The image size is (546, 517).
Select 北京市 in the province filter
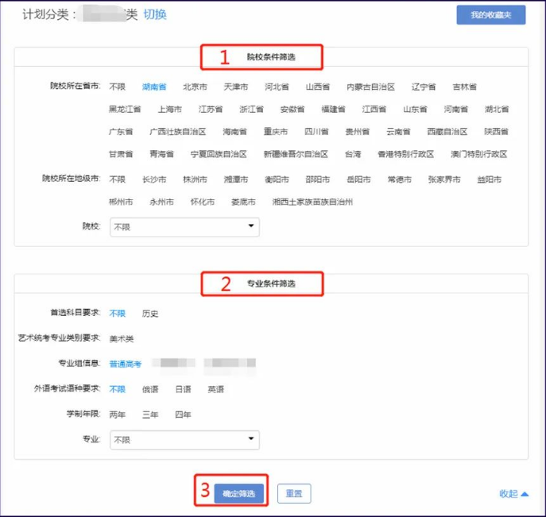tap(195, 87)
